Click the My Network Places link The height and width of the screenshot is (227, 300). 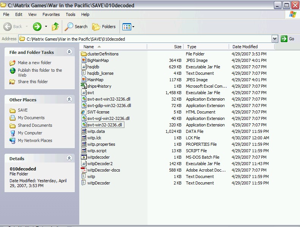pyautogui.click(x=35, y=140)
